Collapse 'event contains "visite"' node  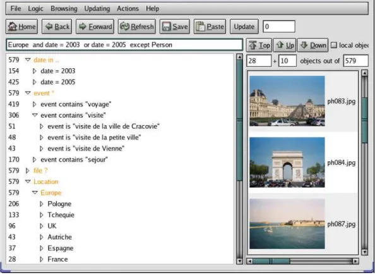[x=35, y=115]
